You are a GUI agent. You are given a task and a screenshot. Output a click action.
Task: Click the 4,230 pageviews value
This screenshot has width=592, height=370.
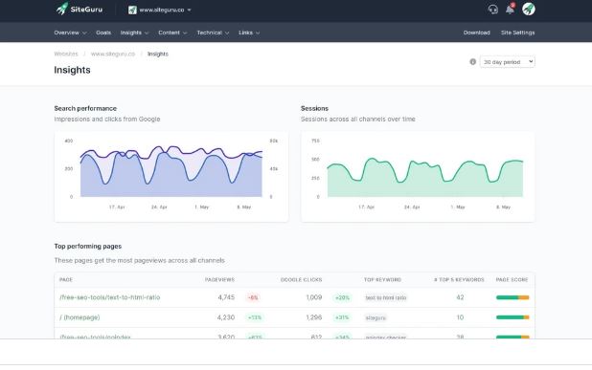226,317
